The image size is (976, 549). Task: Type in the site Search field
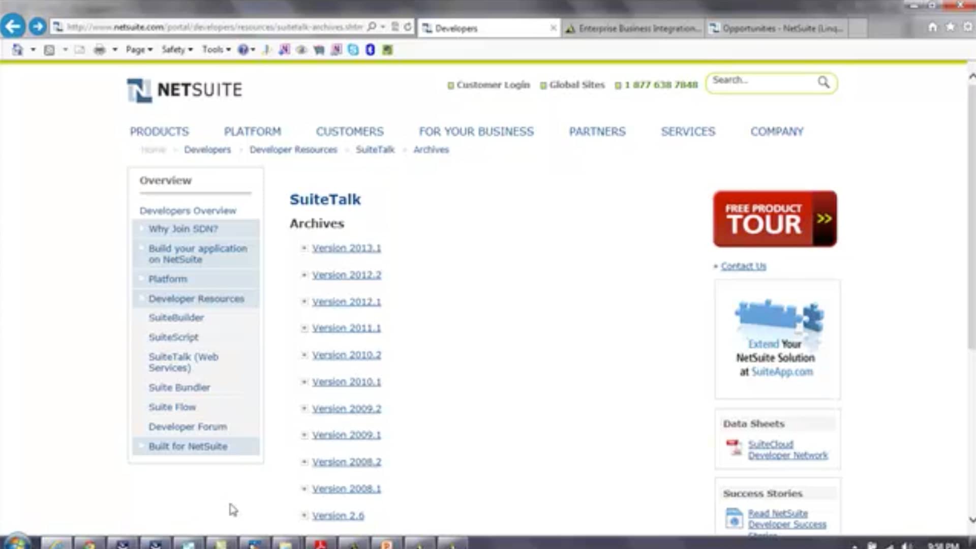tap(760, 81)
